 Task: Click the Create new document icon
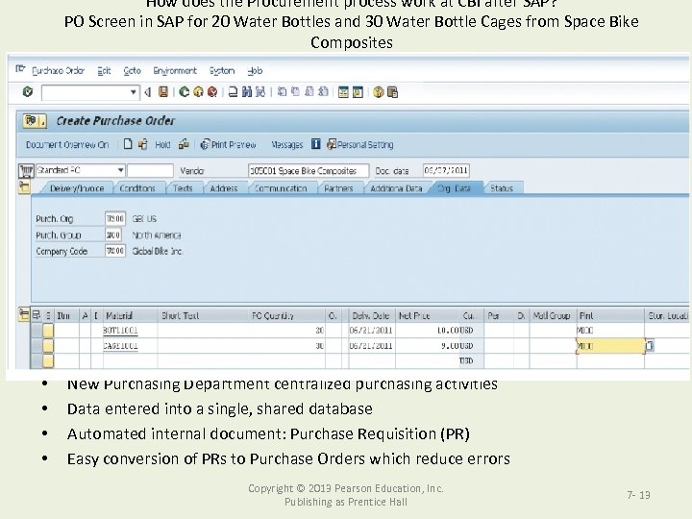tap(128, 144)
